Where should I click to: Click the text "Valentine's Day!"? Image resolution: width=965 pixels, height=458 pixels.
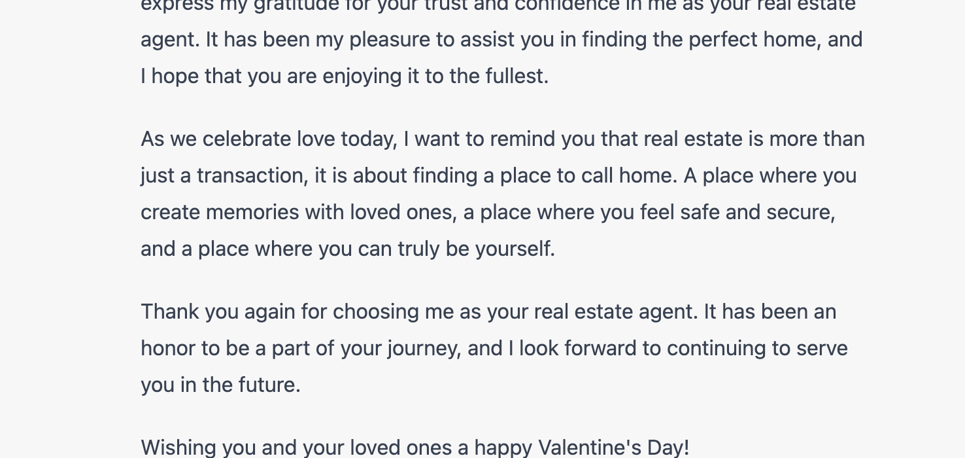pos(613,448)
